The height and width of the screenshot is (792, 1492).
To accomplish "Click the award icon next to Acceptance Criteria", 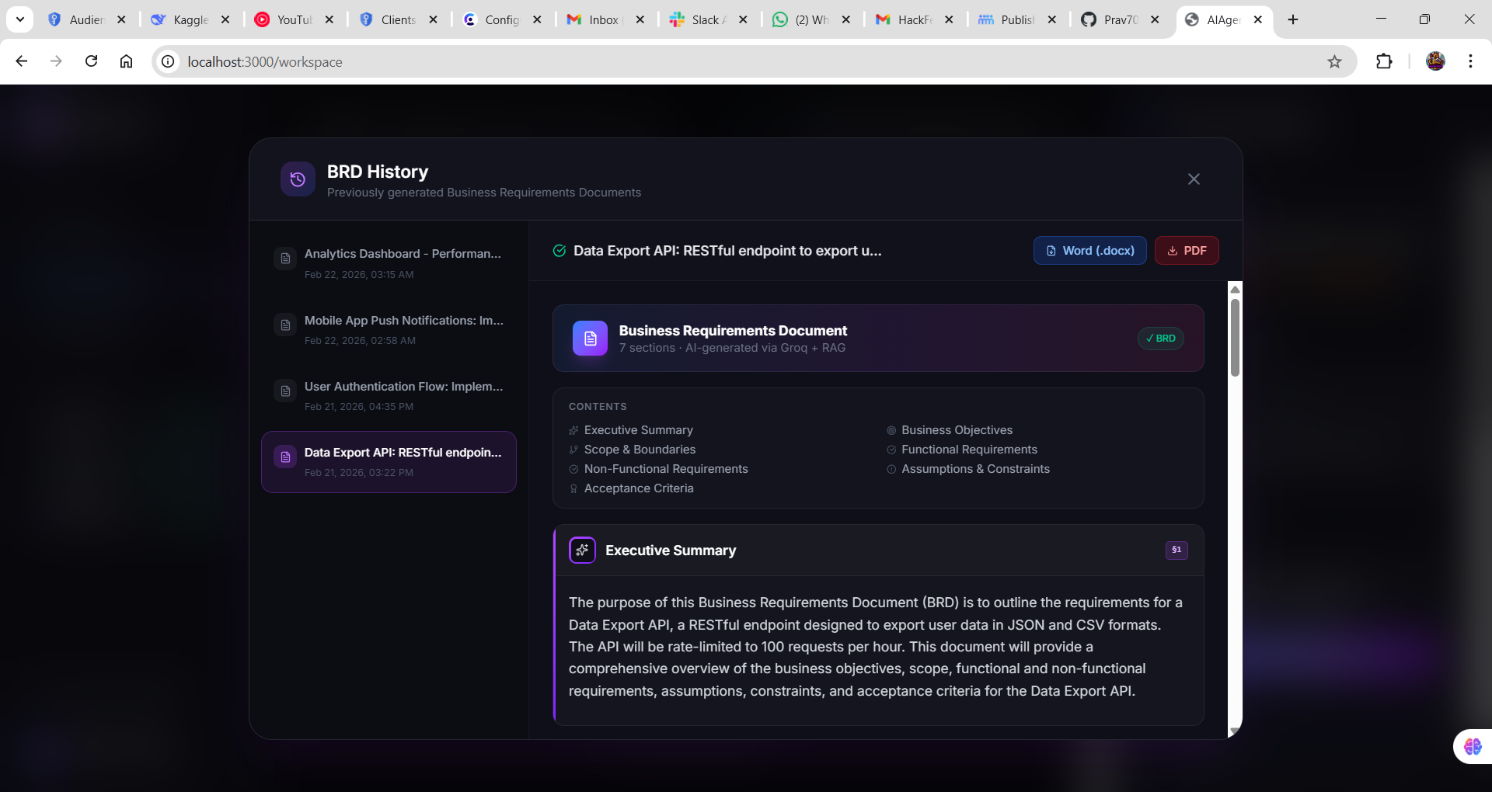I will click(x=573, y=488).
